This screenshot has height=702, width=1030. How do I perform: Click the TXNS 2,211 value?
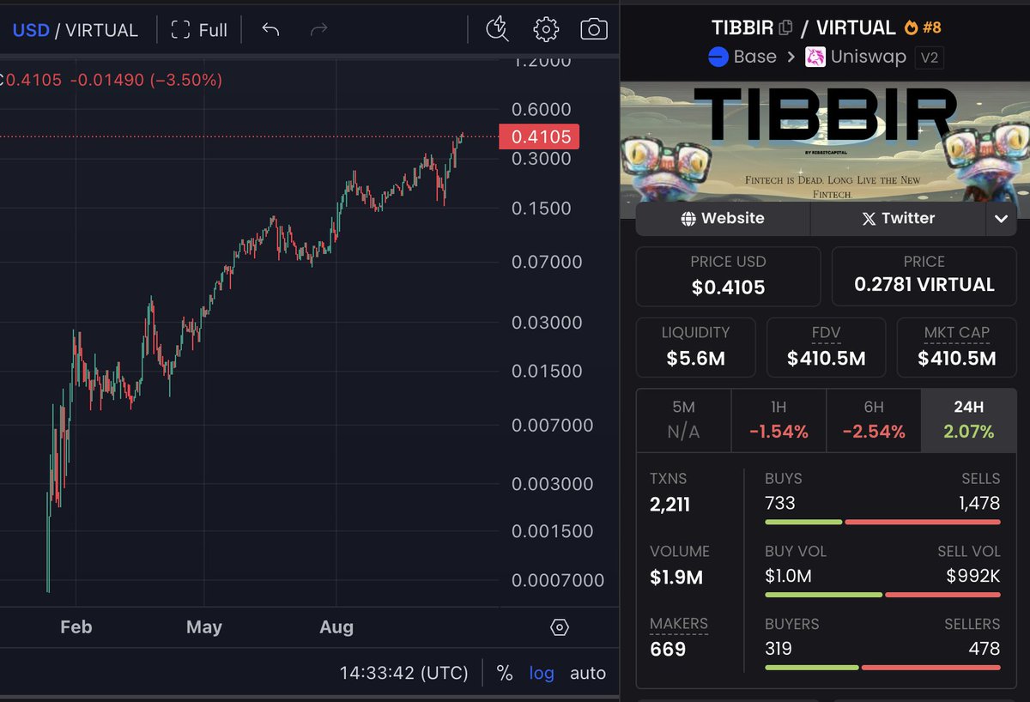(x=669, y=504)
